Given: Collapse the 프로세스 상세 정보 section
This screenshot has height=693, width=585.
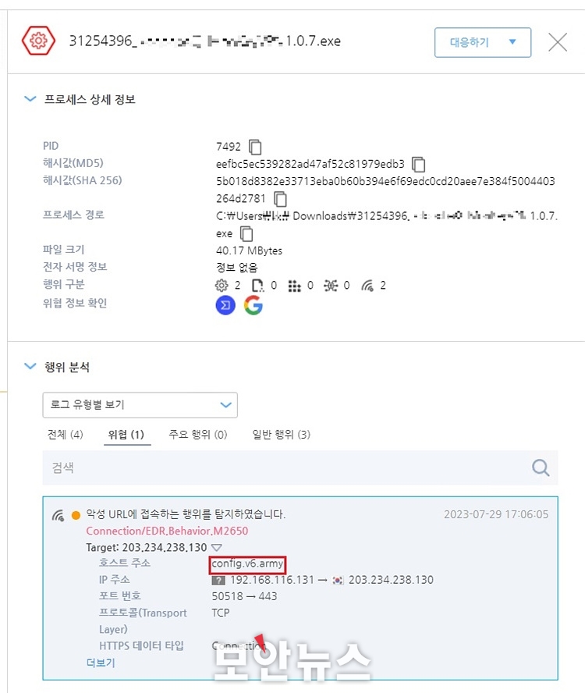Looking at the screenshot, I should (30, 99).
